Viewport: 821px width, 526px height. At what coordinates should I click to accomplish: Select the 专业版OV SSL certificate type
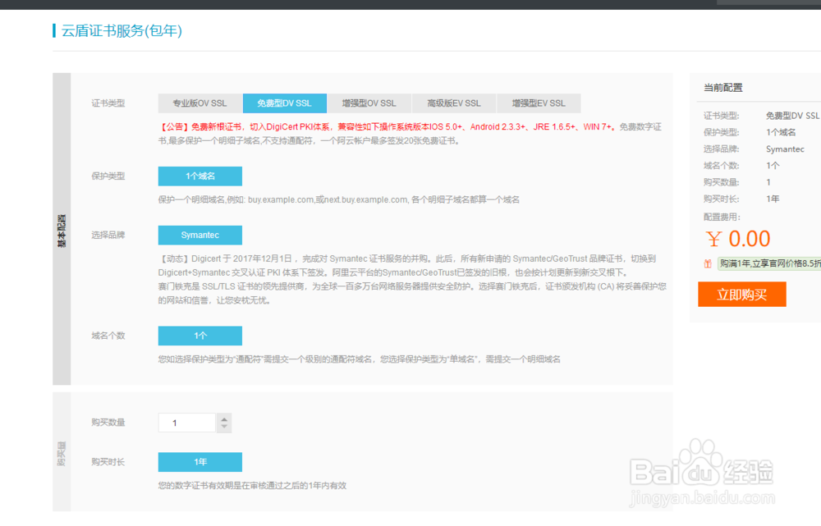pos(200,103)
